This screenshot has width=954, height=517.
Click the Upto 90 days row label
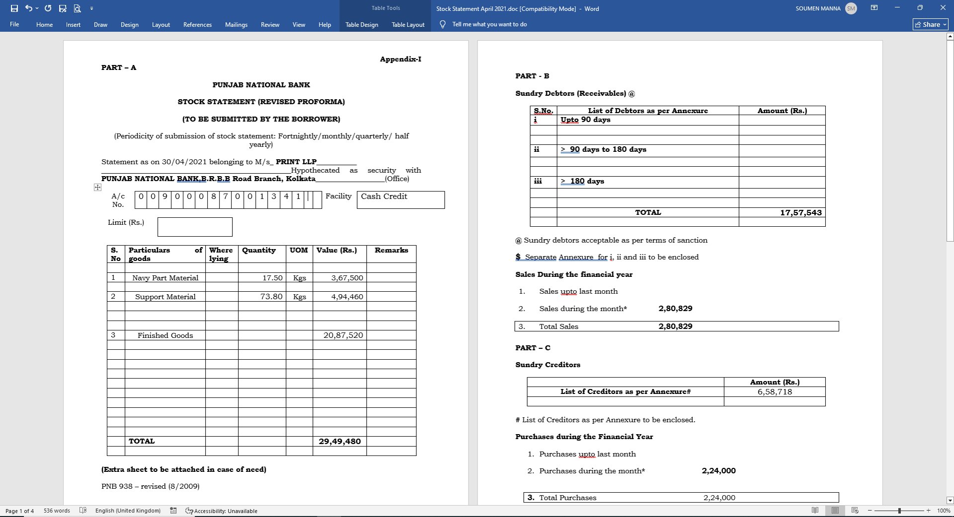click(x=585, y=120)
